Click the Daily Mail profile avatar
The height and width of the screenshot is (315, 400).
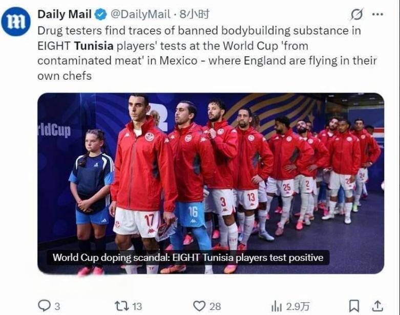pyautogui.click(x=16, y=21)
